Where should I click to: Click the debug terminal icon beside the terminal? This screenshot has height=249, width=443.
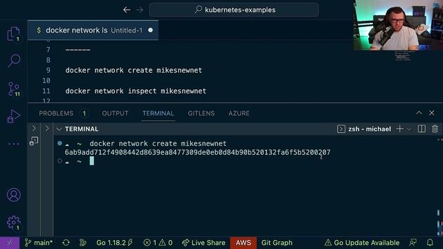coord(34,141)
